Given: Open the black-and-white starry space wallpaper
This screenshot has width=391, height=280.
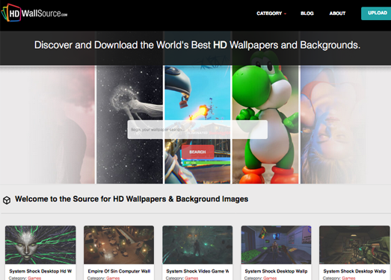Looking at the screenshot, I should 129,125.
